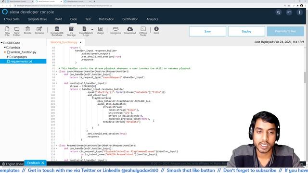Open the Usage chart icon
The width and height of the screenshot is (308, 173).
[100, 30]
